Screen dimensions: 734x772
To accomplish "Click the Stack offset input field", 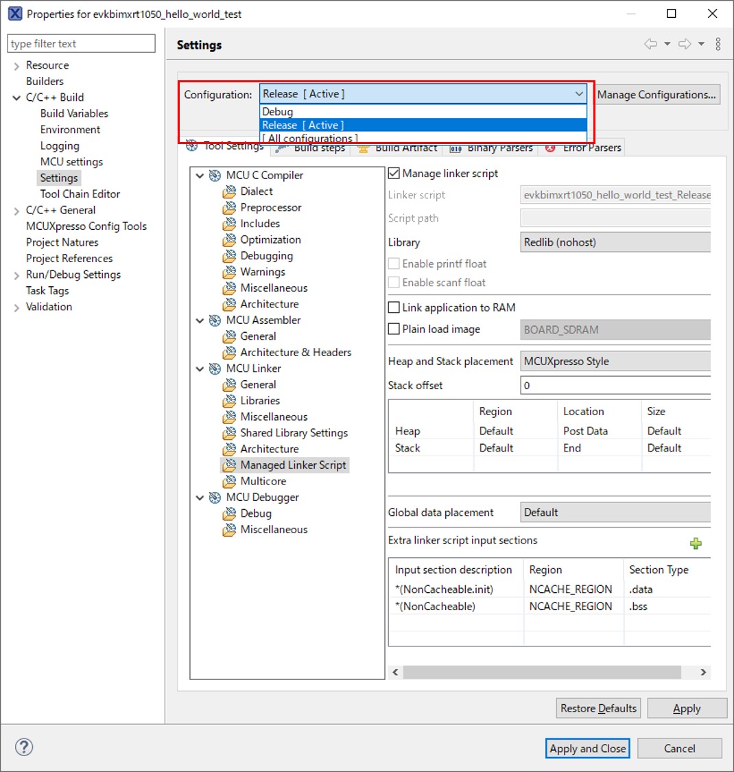I will coord(615,386).
